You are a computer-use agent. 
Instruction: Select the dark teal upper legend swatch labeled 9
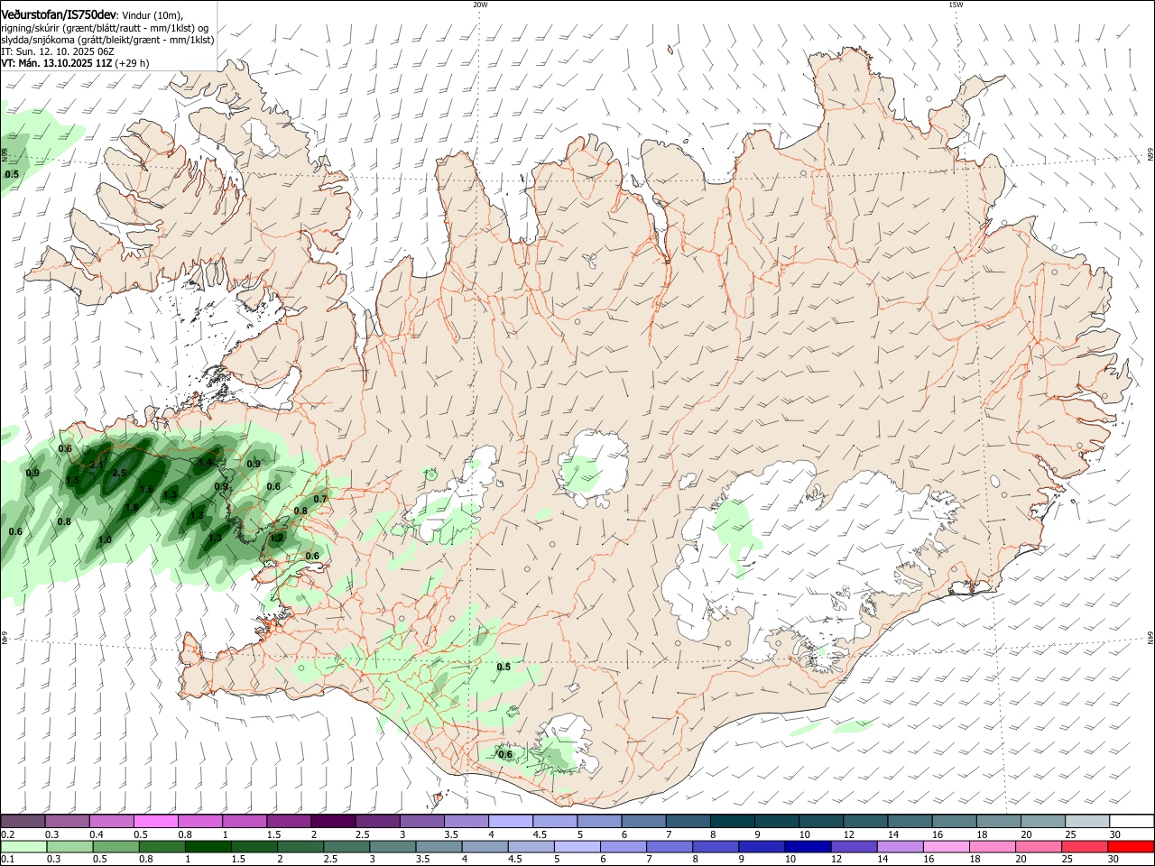[x=777, y=821]
